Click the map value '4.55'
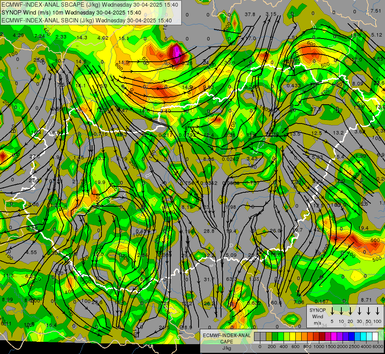 (31, 252)
